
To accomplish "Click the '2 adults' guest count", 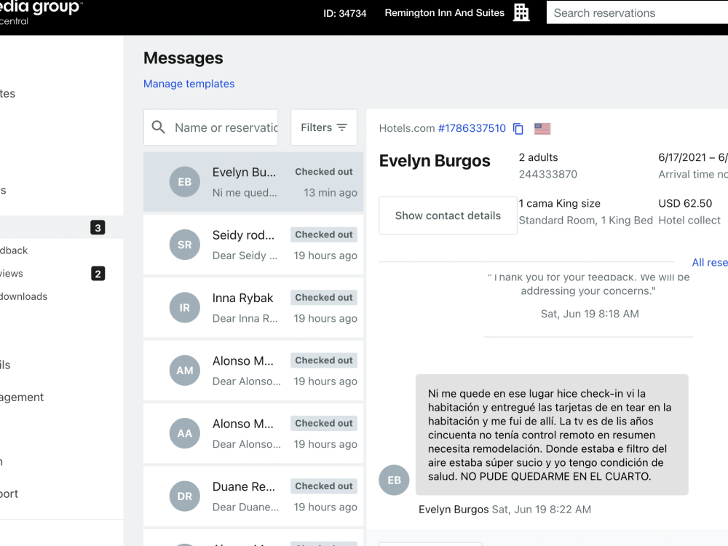I will (x=538, y=157).
